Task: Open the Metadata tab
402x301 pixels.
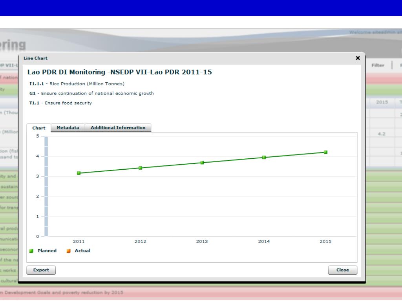Action: pyautogui.click(x=68, y=127)
